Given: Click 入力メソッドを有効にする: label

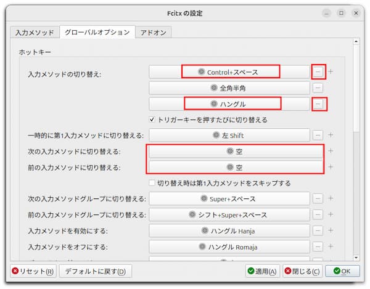Looking at the screenshot, I should point(68,231).
